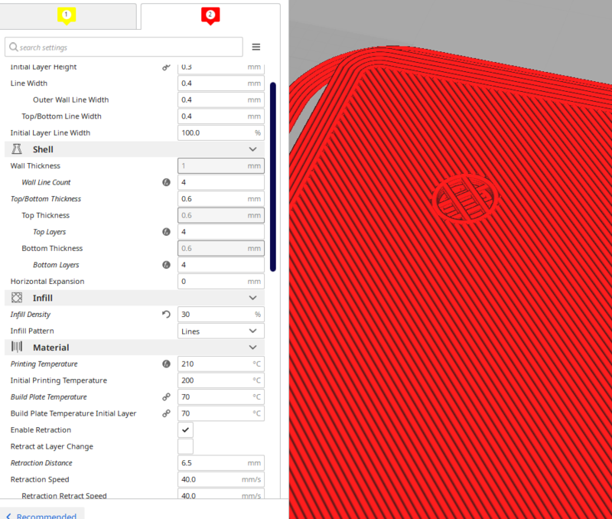Edit Initial Printing Temperature value
Screen dimensions: 612x519
click(x=221, y=380)
